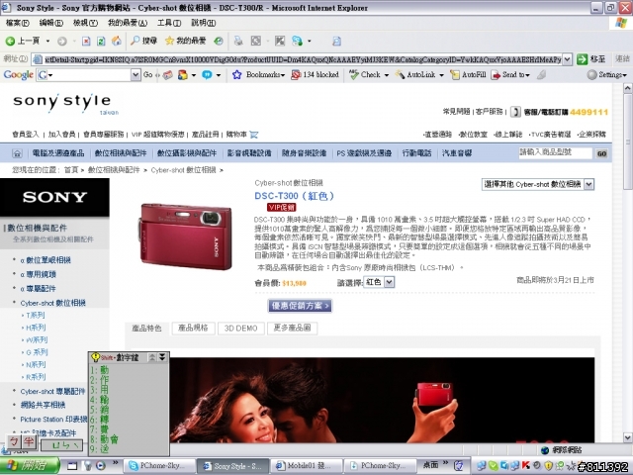
Task: Open the T系列 sidebar link
Action: pyautogui.click(x=36, y=315)
